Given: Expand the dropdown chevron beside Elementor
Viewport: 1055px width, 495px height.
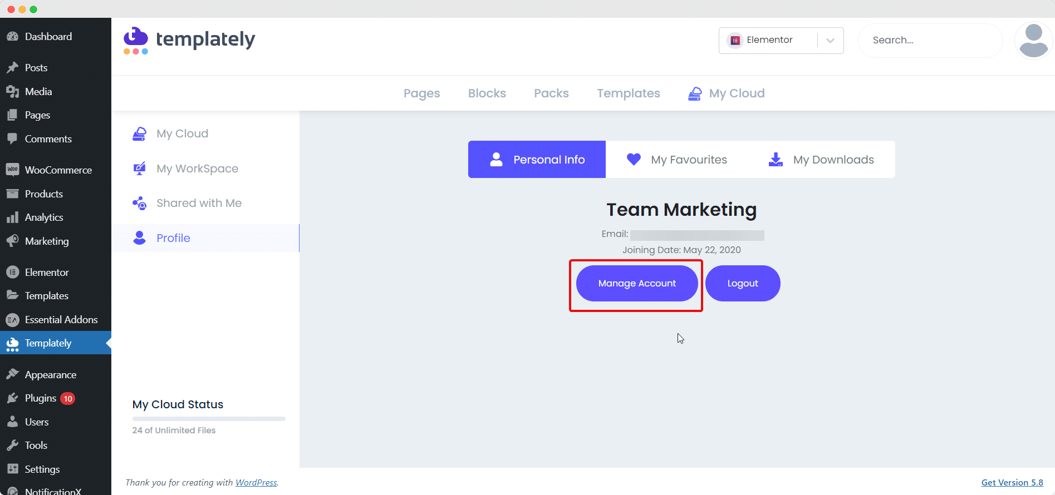Looking at the screenshot, I should 830,41.
